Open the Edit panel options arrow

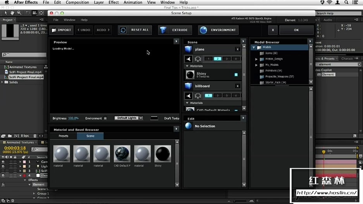(x=243, y=118)
